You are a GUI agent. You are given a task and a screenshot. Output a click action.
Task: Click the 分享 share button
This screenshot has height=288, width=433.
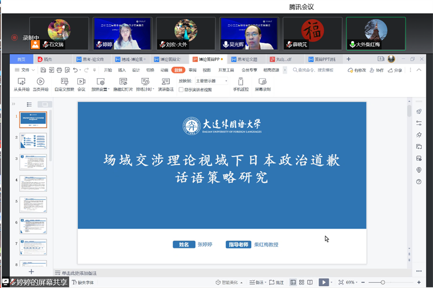(x=396, y=70)
